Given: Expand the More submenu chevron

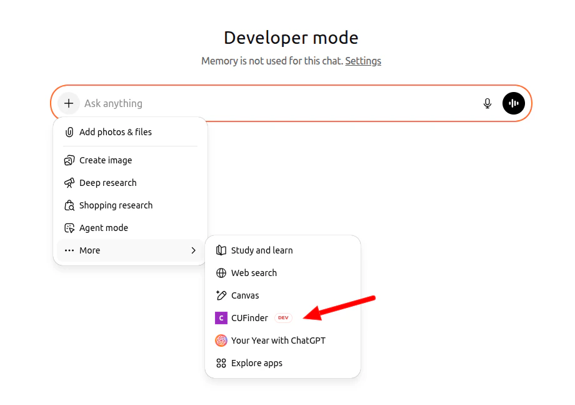Looking at the screenshot, I should pos(194,250).
